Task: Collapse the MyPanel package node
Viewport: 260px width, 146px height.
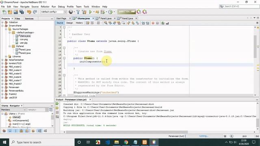Action: [10, 46]
